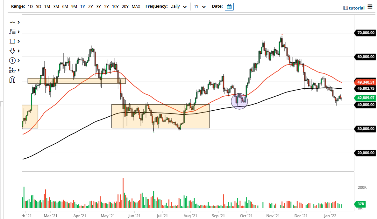Open the hamburger menu

point(370,6)
